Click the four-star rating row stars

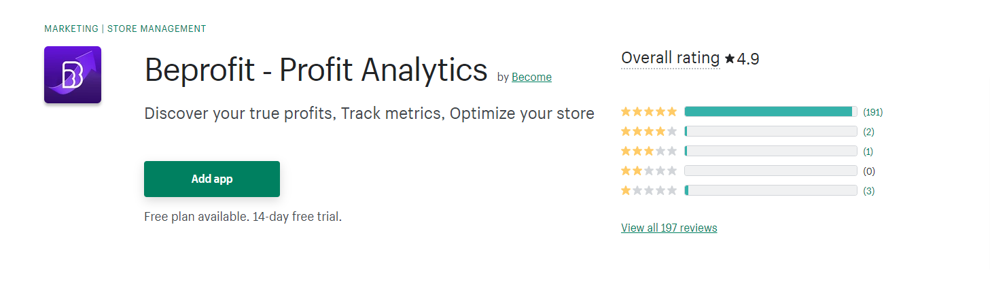(x=649, y=132)
